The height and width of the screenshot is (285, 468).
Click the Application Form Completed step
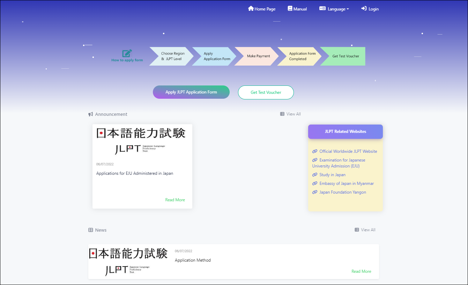[x=299, y=56]
